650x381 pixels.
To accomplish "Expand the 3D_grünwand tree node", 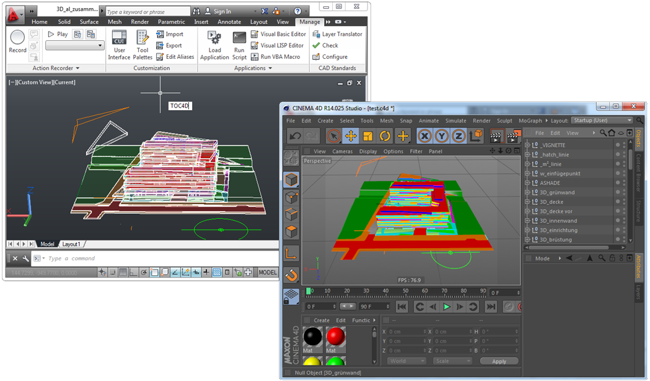I will 527,192.
